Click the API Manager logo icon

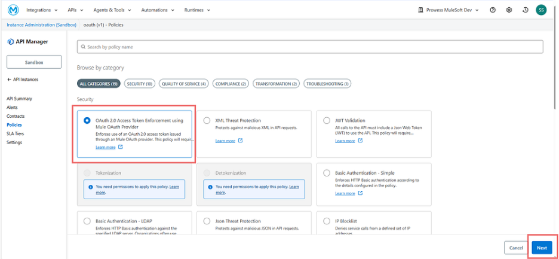(10, 42)
